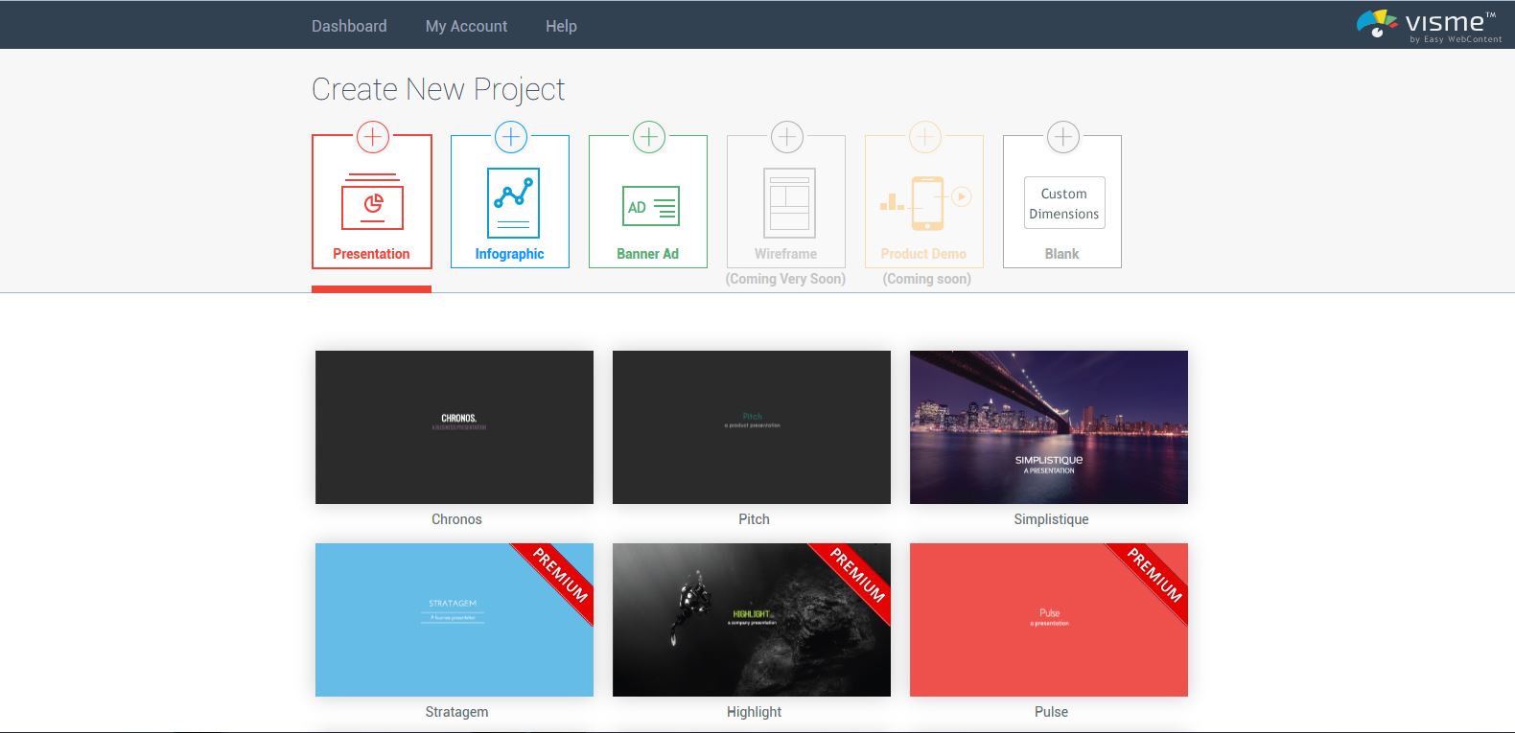This screenshot has width=1515, height=733.
Task: Select the Infographic line-chart icon
Action: click(x=513, y=203)
